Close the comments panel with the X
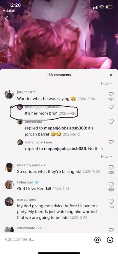118x256 pixels. tap(111, 75)
